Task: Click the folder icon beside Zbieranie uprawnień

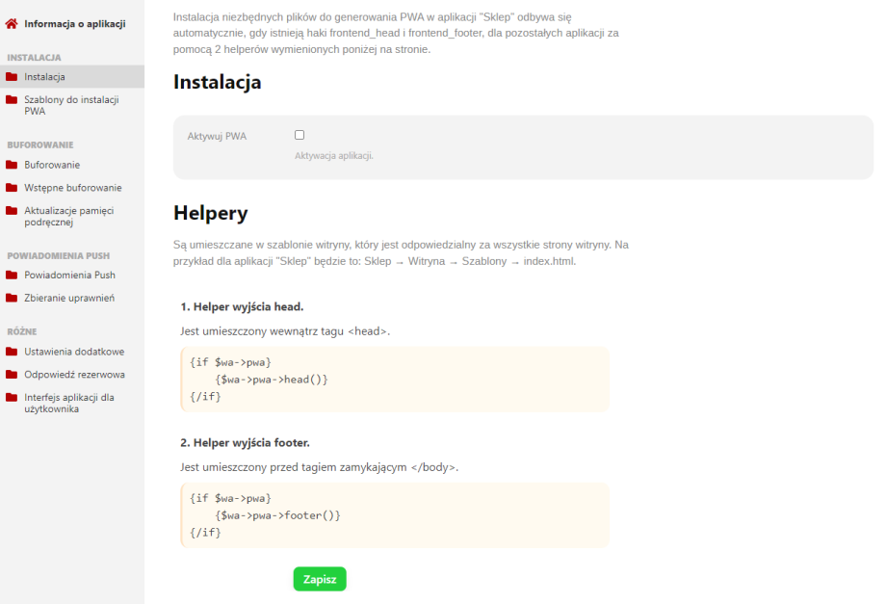Action: coord(12,298)
